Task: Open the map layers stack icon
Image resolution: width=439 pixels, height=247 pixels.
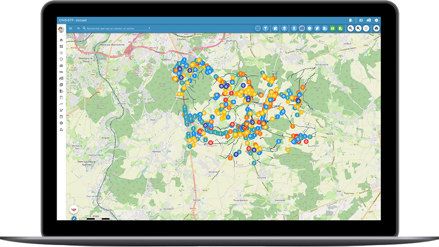Action: [x=285, y=28]
